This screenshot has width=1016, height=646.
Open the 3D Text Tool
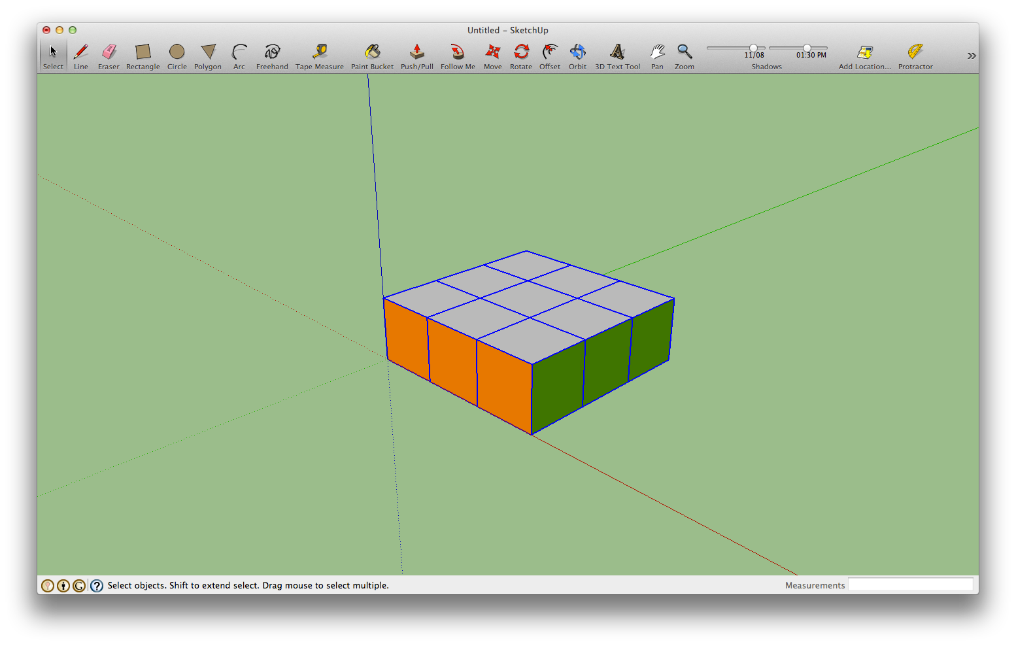point(617,52)
